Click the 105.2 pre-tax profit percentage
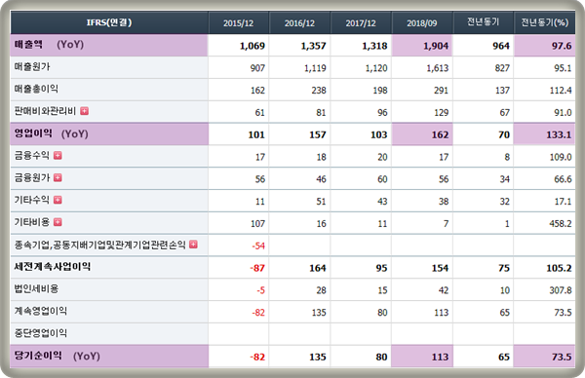This screenshot has height=378, width=585. tap(559, 268)
